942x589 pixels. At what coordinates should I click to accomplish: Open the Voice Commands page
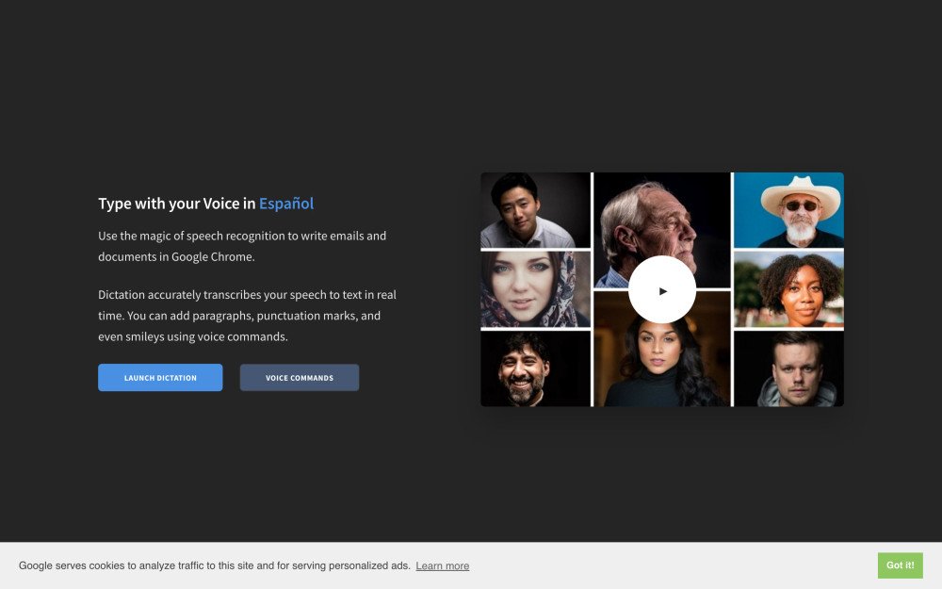(300, 378)
